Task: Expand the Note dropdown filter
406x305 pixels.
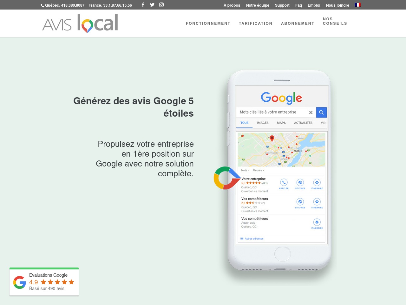Action: pyautogui.click(x=246, y=170)
